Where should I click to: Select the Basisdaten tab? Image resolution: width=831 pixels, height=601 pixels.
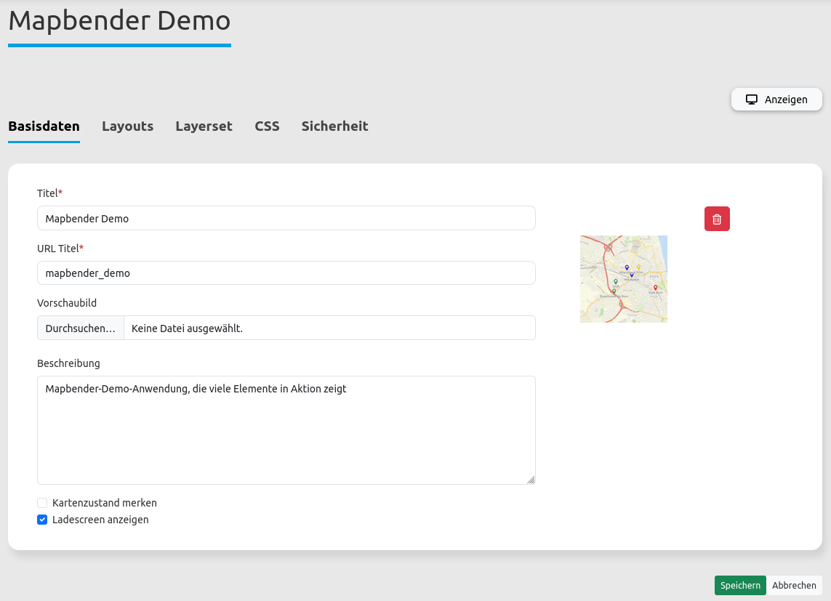tap(44, 126)
